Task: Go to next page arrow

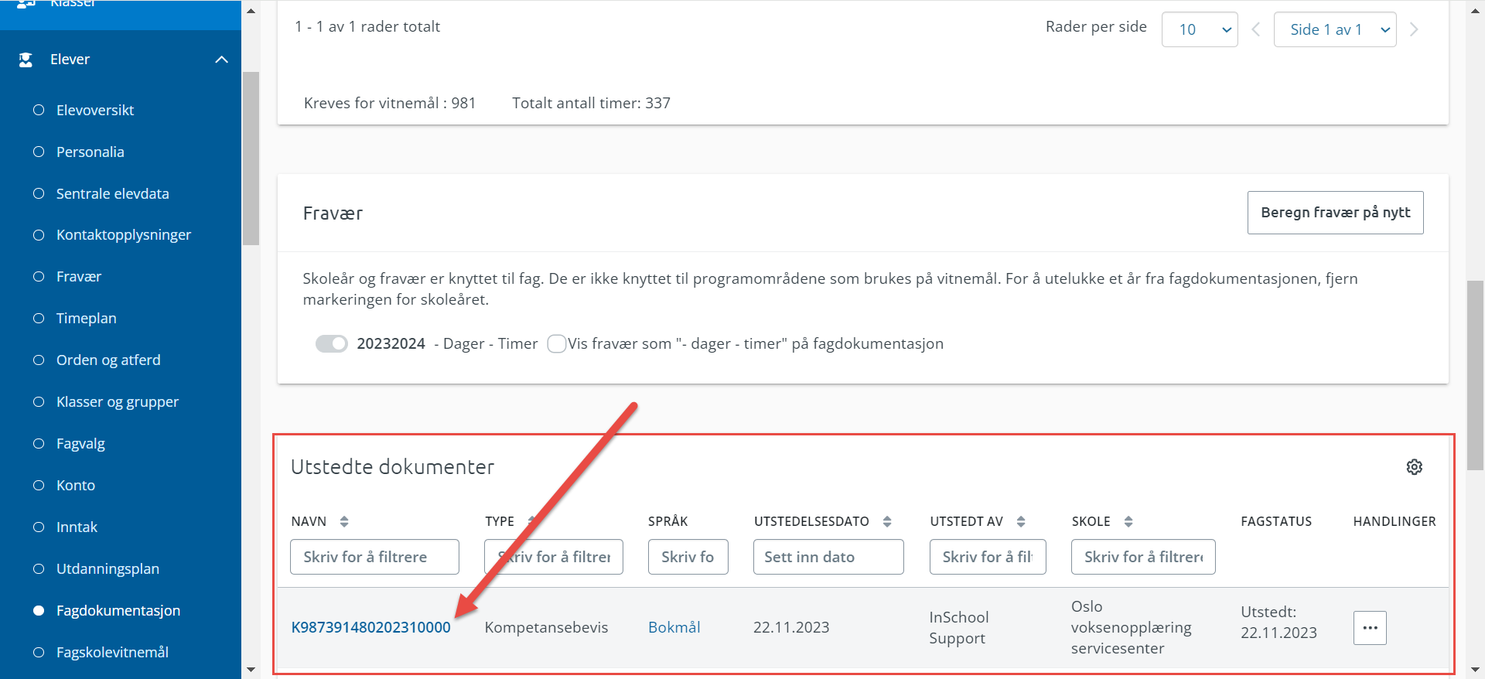Action: [1414, 29]
